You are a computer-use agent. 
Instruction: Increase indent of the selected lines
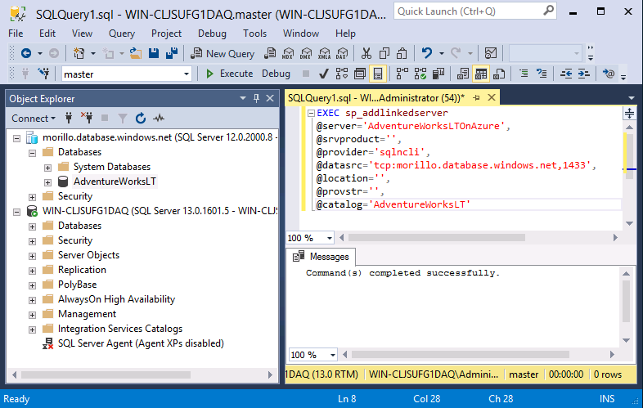pos(583,74)
